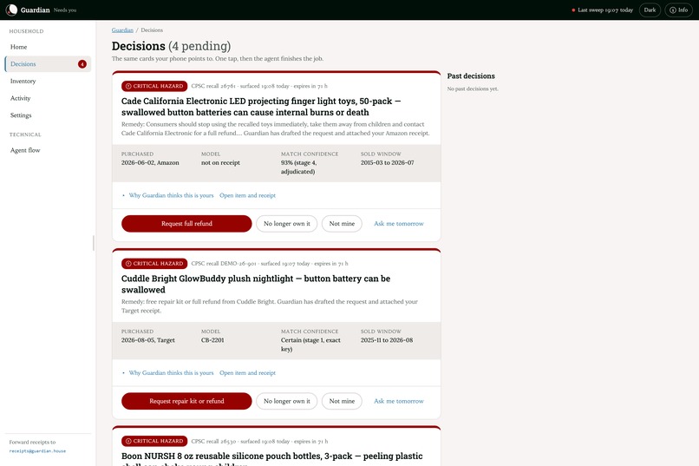Viewport: 699px width, 466px height.
Task: Click No longer own it for GlowBuddy nightlight
Action: point(287,401)
